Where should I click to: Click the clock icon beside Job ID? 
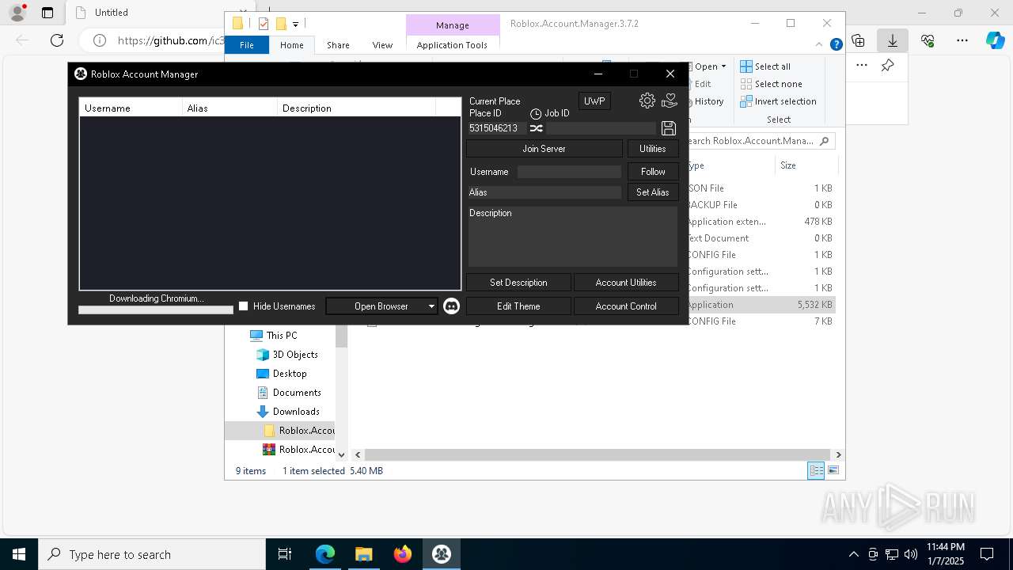pyautogui.click(x=536, y=114)
